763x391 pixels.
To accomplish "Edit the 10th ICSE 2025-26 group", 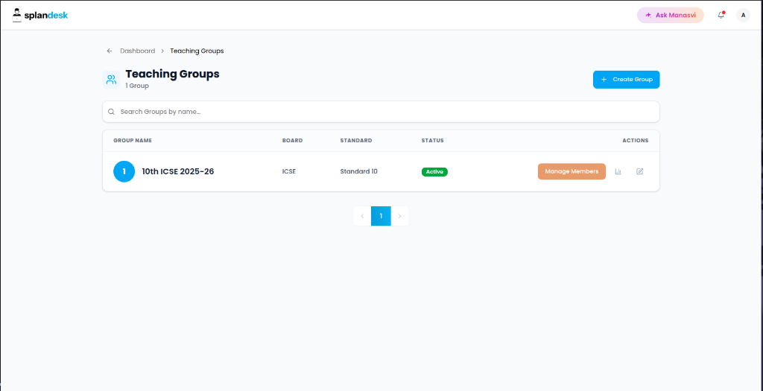I will point(640,171).
